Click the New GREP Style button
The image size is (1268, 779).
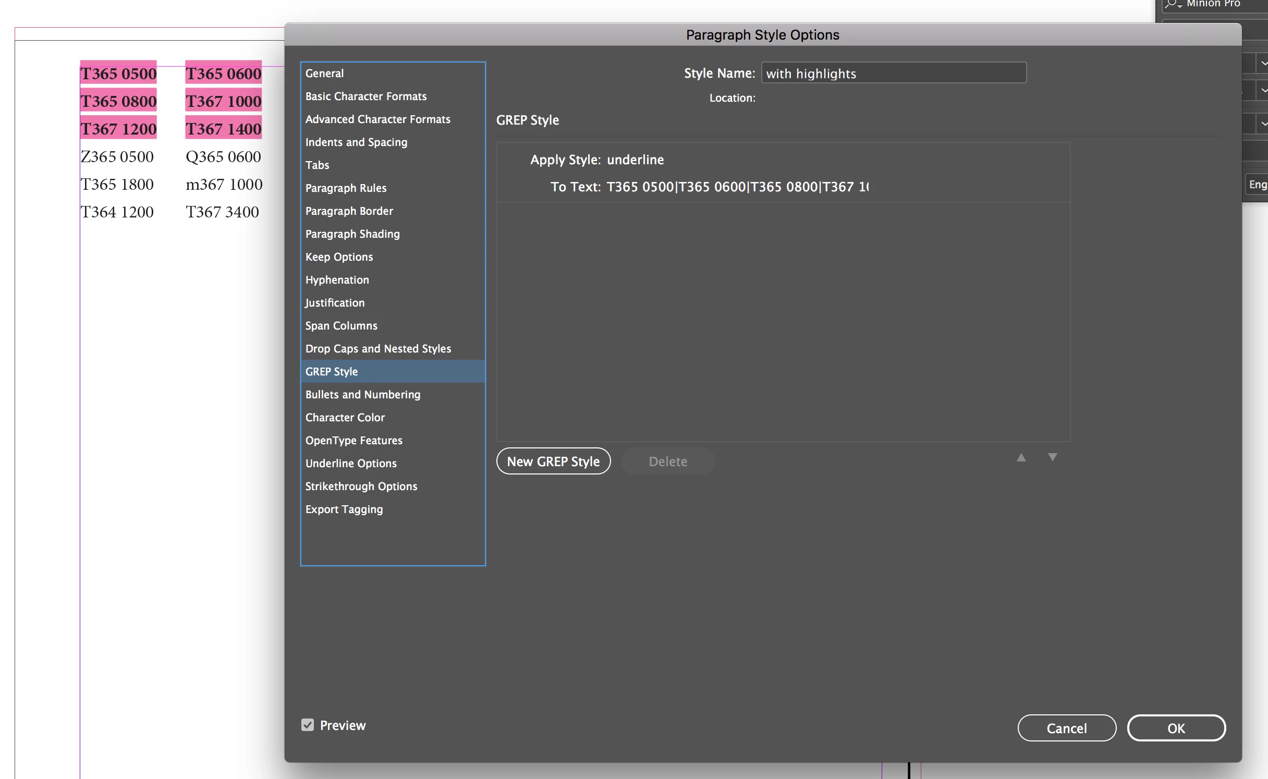pos(553,461)
